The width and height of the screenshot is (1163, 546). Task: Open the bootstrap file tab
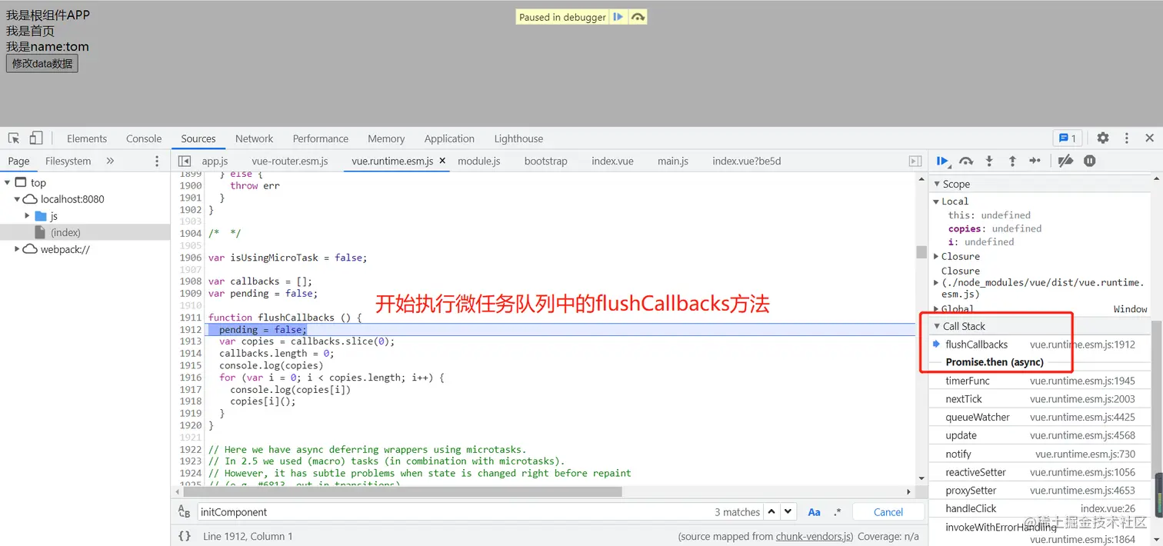[x=545, y=161]
